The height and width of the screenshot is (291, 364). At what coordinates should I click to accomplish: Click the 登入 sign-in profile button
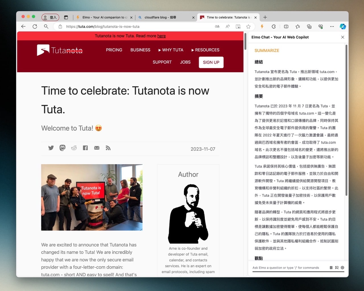pyautogui.click(x=50, y=17)
